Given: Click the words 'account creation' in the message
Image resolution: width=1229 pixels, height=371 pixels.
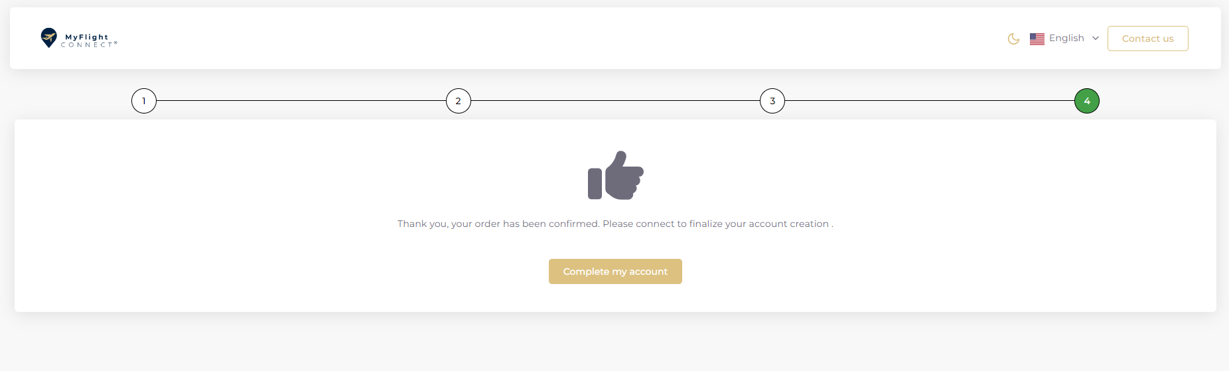Looking at the screenshot, I should click(788, 224).
